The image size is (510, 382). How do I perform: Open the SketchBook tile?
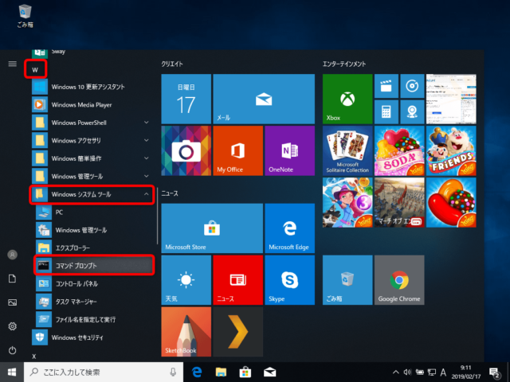point(186,332)
